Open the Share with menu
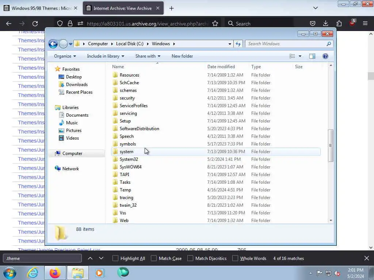374x280 pixels. coord(148,56)
